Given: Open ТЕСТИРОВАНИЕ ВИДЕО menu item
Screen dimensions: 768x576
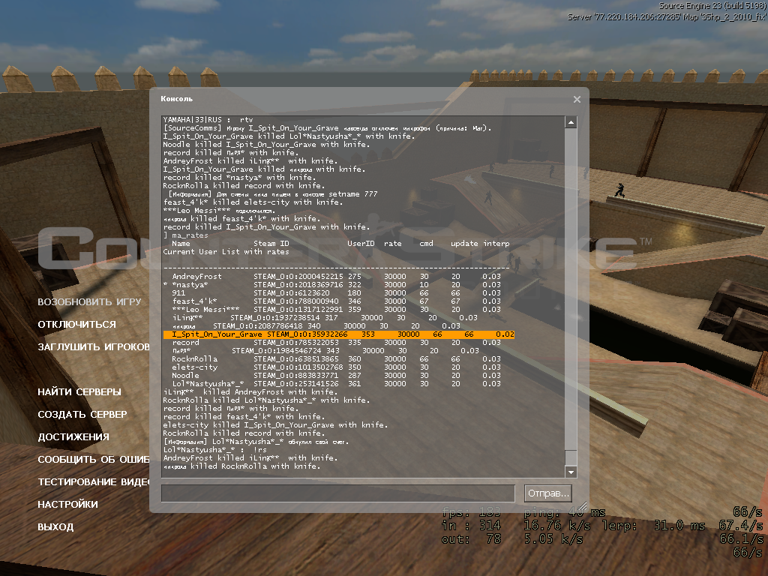Looking at the screenshot, I should (94, 482).
